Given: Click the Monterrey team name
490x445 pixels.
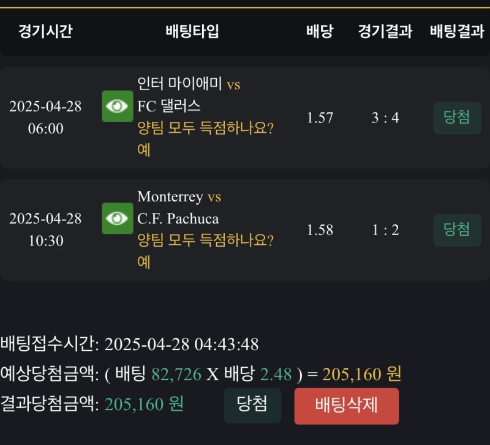Looking at the screenshot, I should click(170, 196).
